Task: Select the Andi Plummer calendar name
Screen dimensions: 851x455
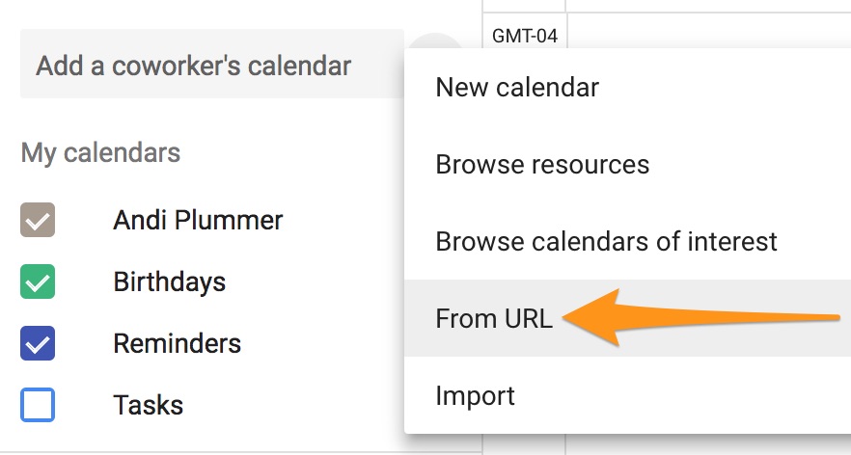Action: click(x=198, y=221)
